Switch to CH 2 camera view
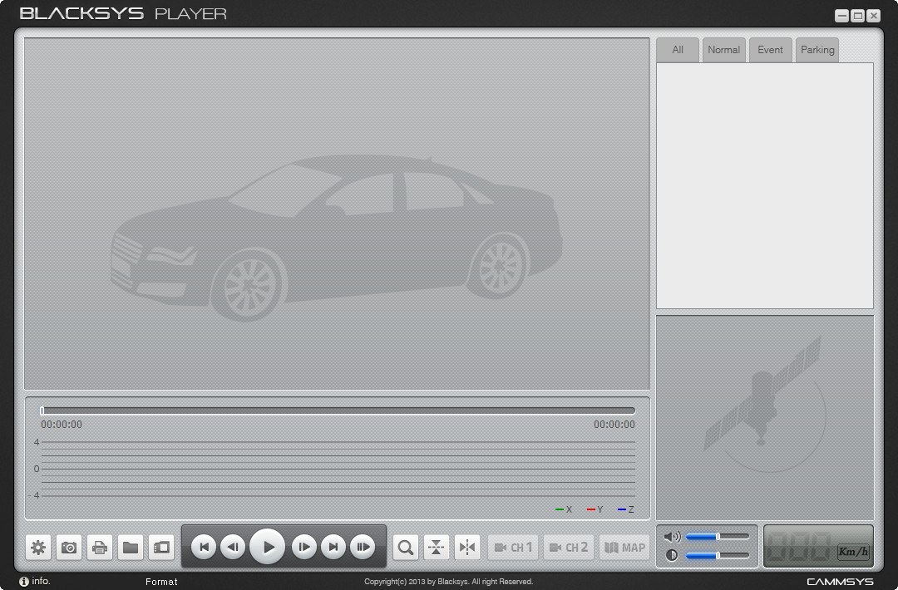Viewport: 898px width, 590px height. click(569, 548)
